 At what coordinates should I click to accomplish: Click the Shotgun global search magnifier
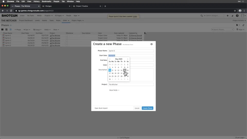coord(201,16)
